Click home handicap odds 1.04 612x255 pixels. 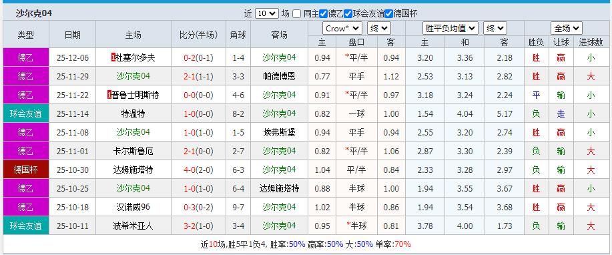point(322,170)
